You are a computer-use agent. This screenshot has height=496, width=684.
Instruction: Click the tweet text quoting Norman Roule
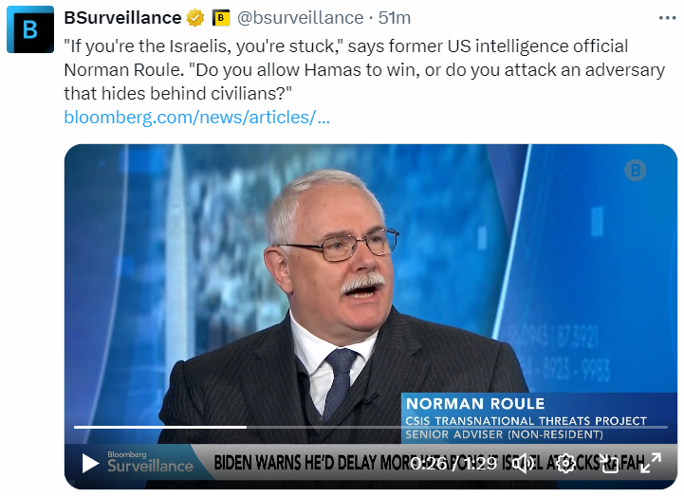tap(342, 69)
